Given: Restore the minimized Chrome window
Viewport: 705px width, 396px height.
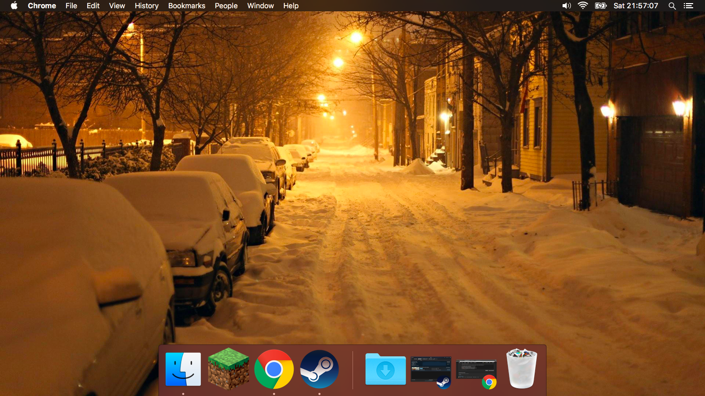Looking at the screenshot, I should point(476,373).
